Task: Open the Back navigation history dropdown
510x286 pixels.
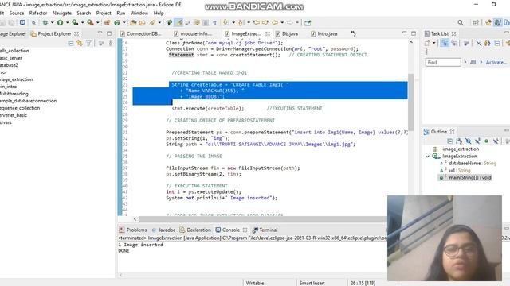Action: tap(282, 23)
